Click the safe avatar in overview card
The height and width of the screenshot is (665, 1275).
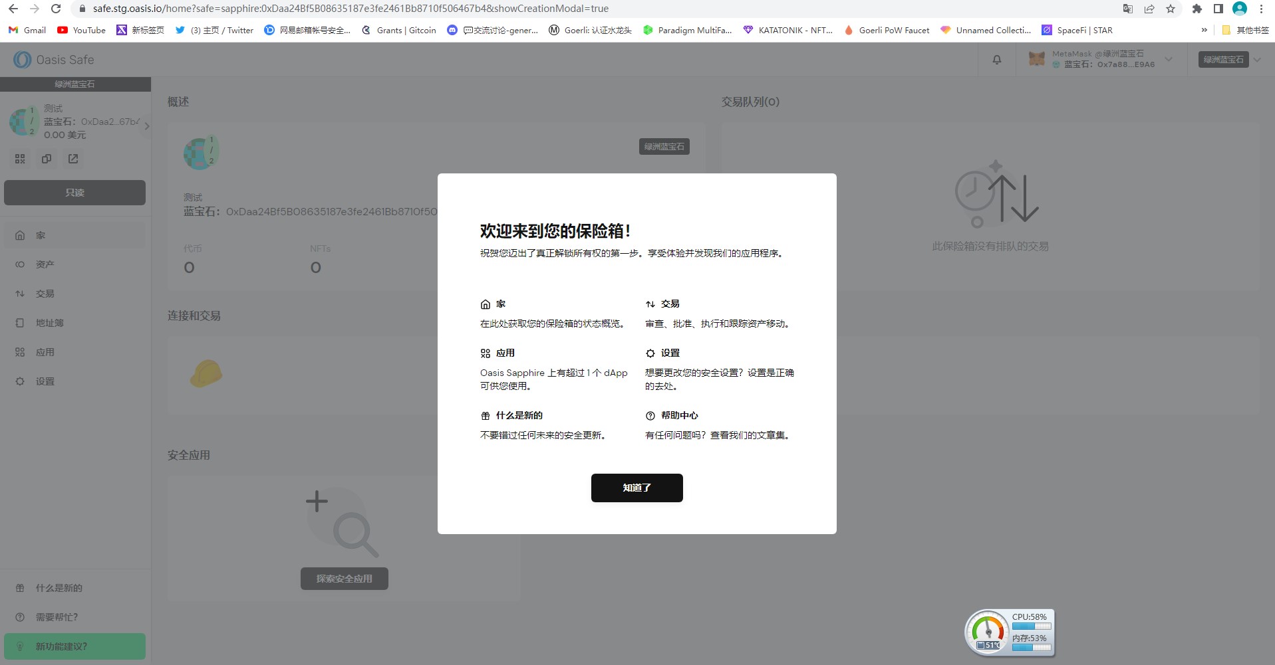tap(201, 153)
